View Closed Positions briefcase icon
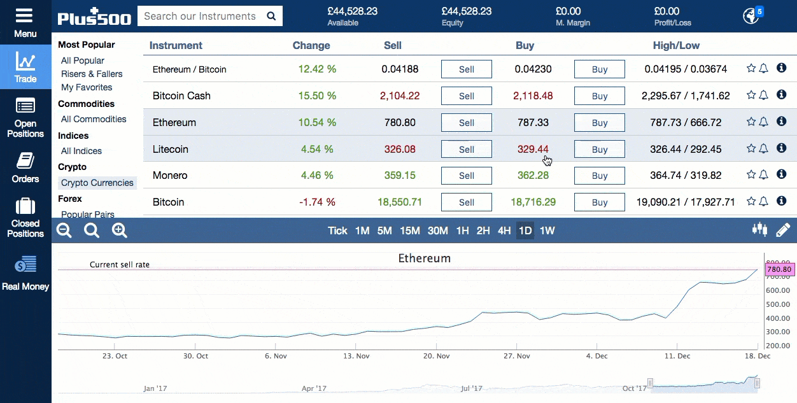Screen dimensions: 797x403 pyautogui.click(x=25, y=206)
